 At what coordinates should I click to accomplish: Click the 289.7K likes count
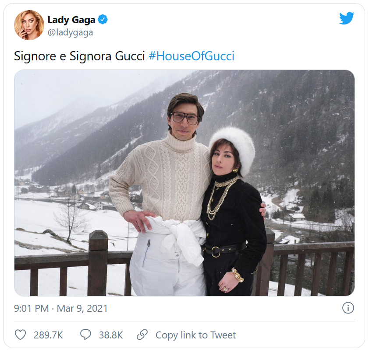[x=48, y=335]
